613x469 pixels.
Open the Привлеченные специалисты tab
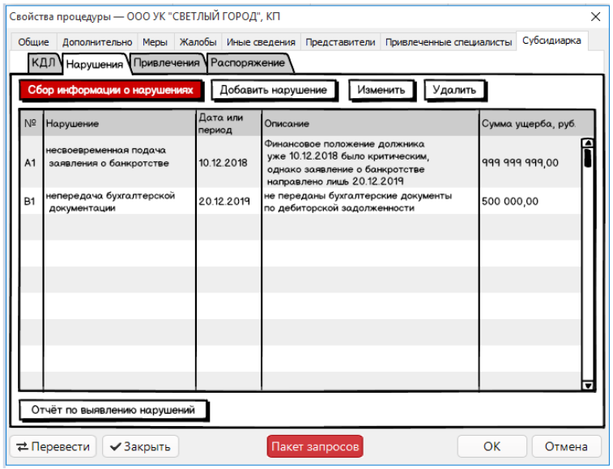448,42
